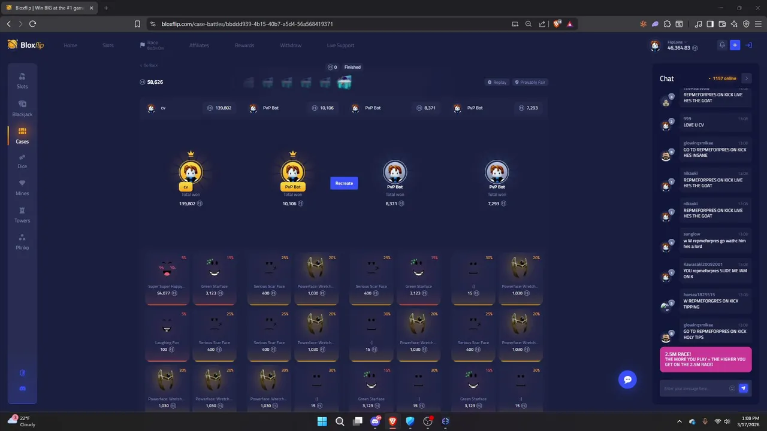Open the Brave VPN shield icon
This screenshot has height=431, width=767.
(x=746, y=24)
